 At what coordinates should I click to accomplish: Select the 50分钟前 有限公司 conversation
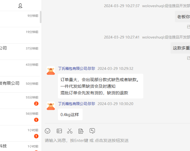click(20, 84)
